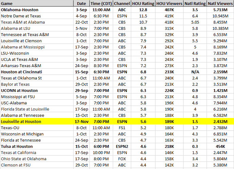Select the 'FS1' channel cell

(x=122, y=128)
